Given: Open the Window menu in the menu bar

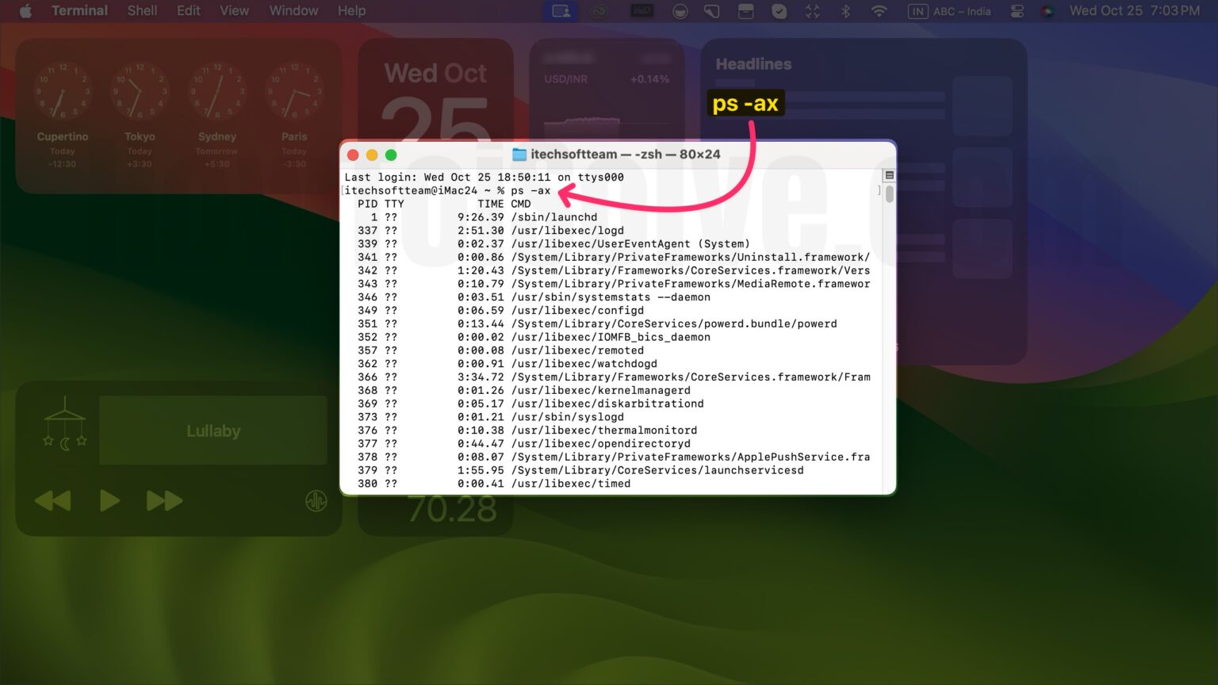Looking at the screenshot, I should (293, 11).
